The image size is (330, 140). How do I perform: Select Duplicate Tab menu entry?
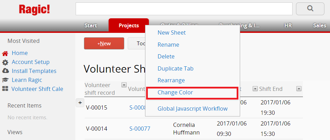tap(176, 68)
